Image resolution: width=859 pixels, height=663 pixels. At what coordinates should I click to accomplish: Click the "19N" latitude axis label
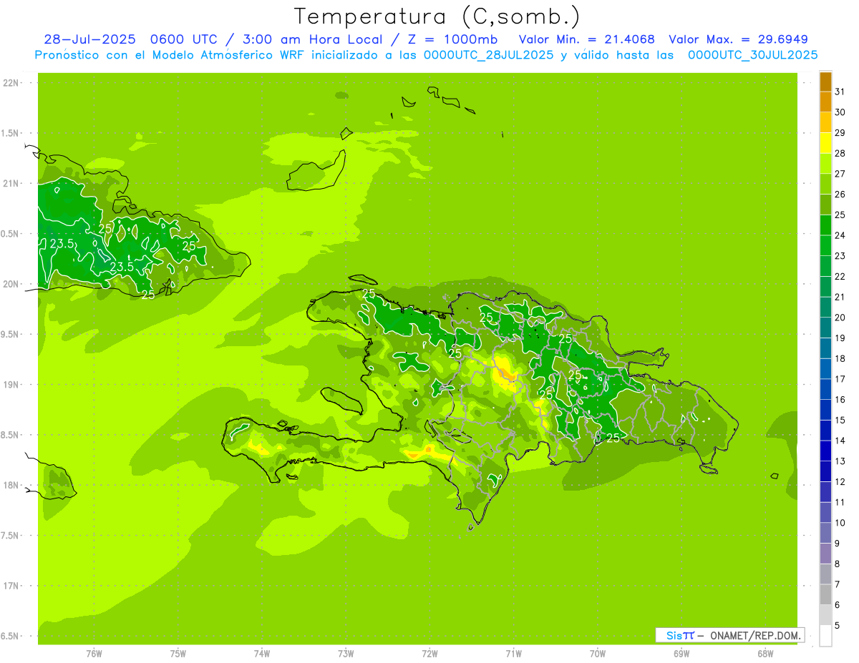pyautogui.click(x=10, y=385)
